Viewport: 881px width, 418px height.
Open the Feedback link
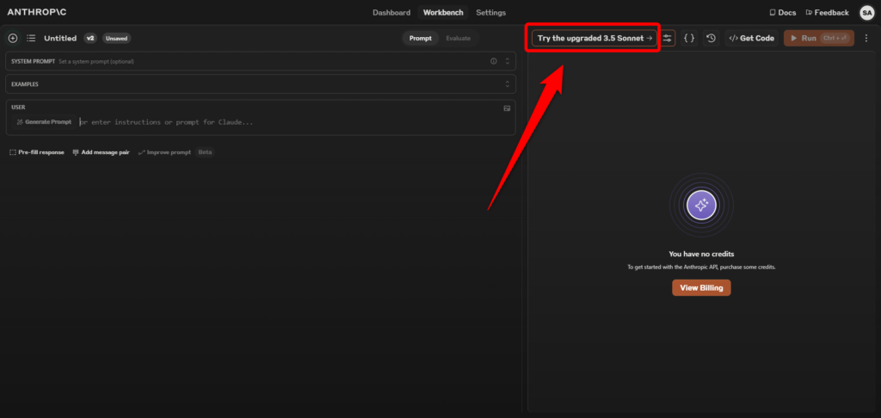827,12
